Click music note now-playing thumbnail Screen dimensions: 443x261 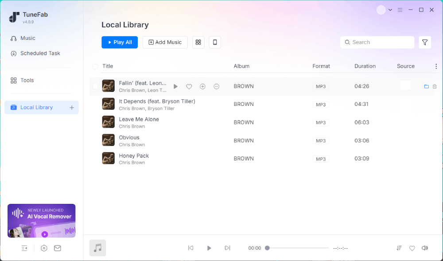(98, 248)
